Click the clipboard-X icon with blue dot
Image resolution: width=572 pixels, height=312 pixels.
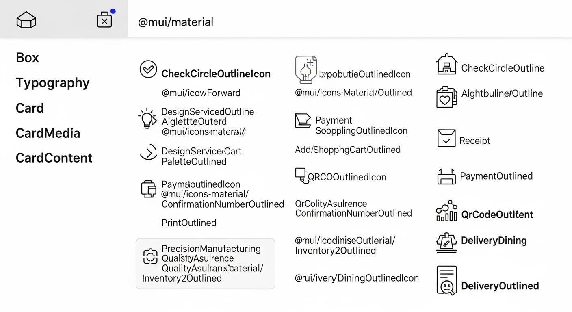pyautogui.click(x=104, y=20)
